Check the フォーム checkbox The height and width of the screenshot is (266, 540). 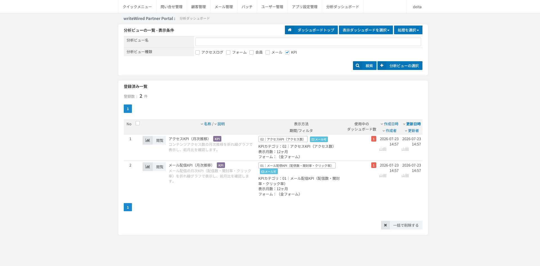pyautogui.click(x=228, y=53)
